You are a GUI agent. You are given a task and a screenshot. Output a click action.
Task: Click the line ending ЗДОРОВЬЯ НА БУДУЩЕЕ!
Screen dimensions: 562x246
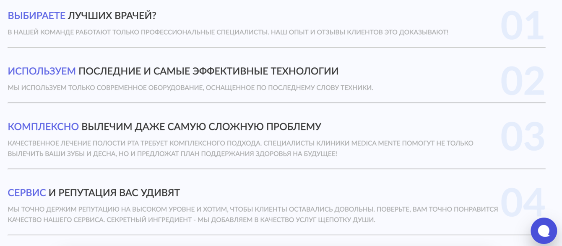(172, 154)
